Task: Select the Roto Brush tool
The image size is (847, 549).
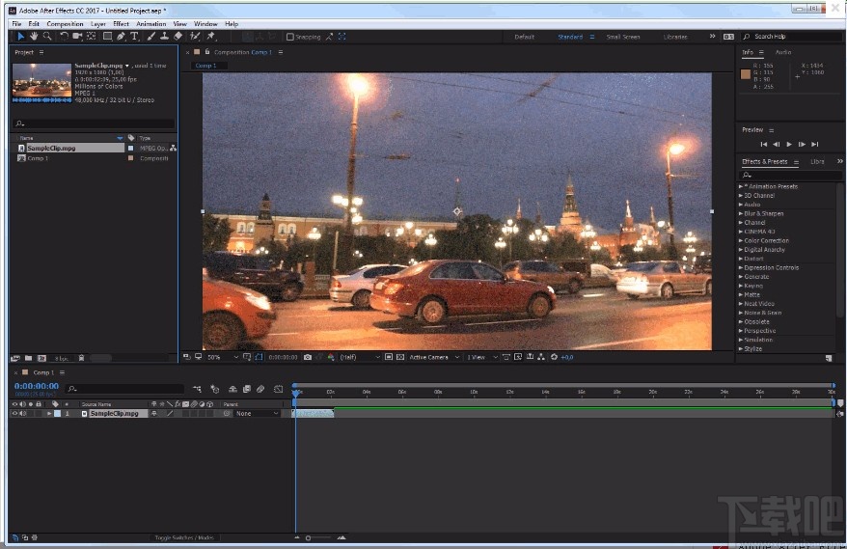Action: [x=195, y=37]
